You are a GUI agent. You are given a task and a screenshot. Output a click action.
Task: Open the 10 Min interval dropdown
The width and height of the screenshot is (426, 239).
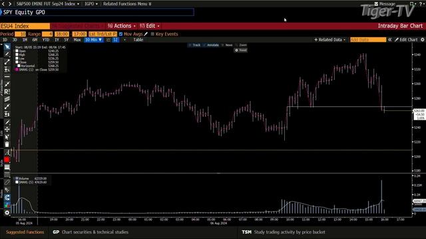click(93, 40)
